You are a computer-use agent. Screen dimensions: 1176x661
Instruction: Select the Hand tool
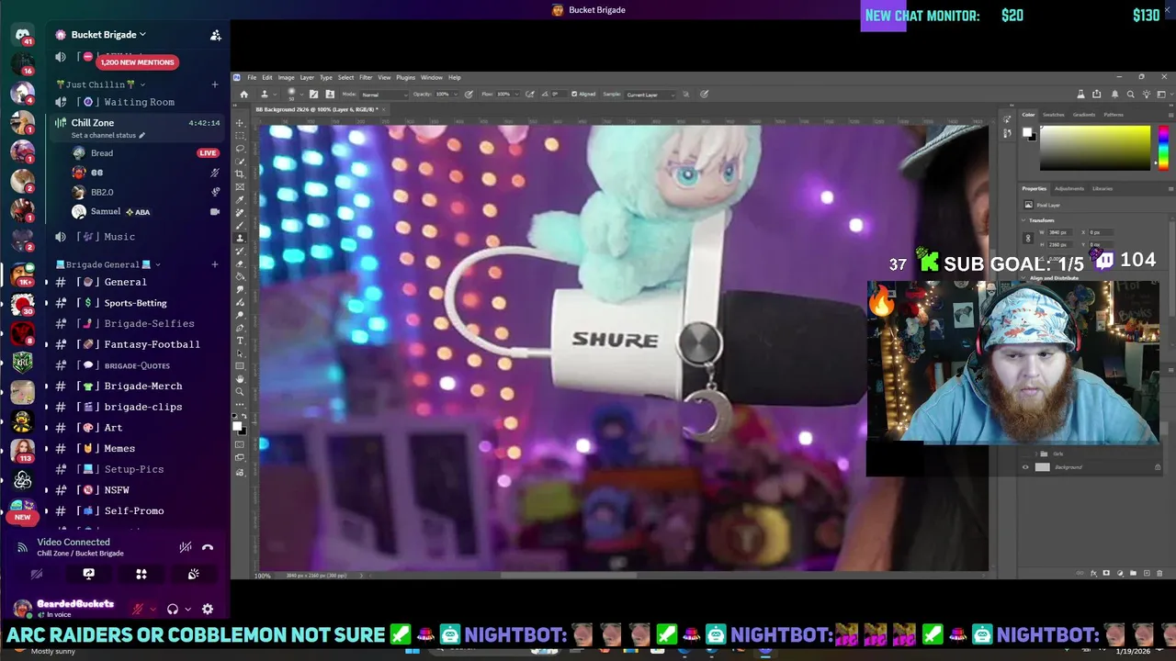(240, 379)
